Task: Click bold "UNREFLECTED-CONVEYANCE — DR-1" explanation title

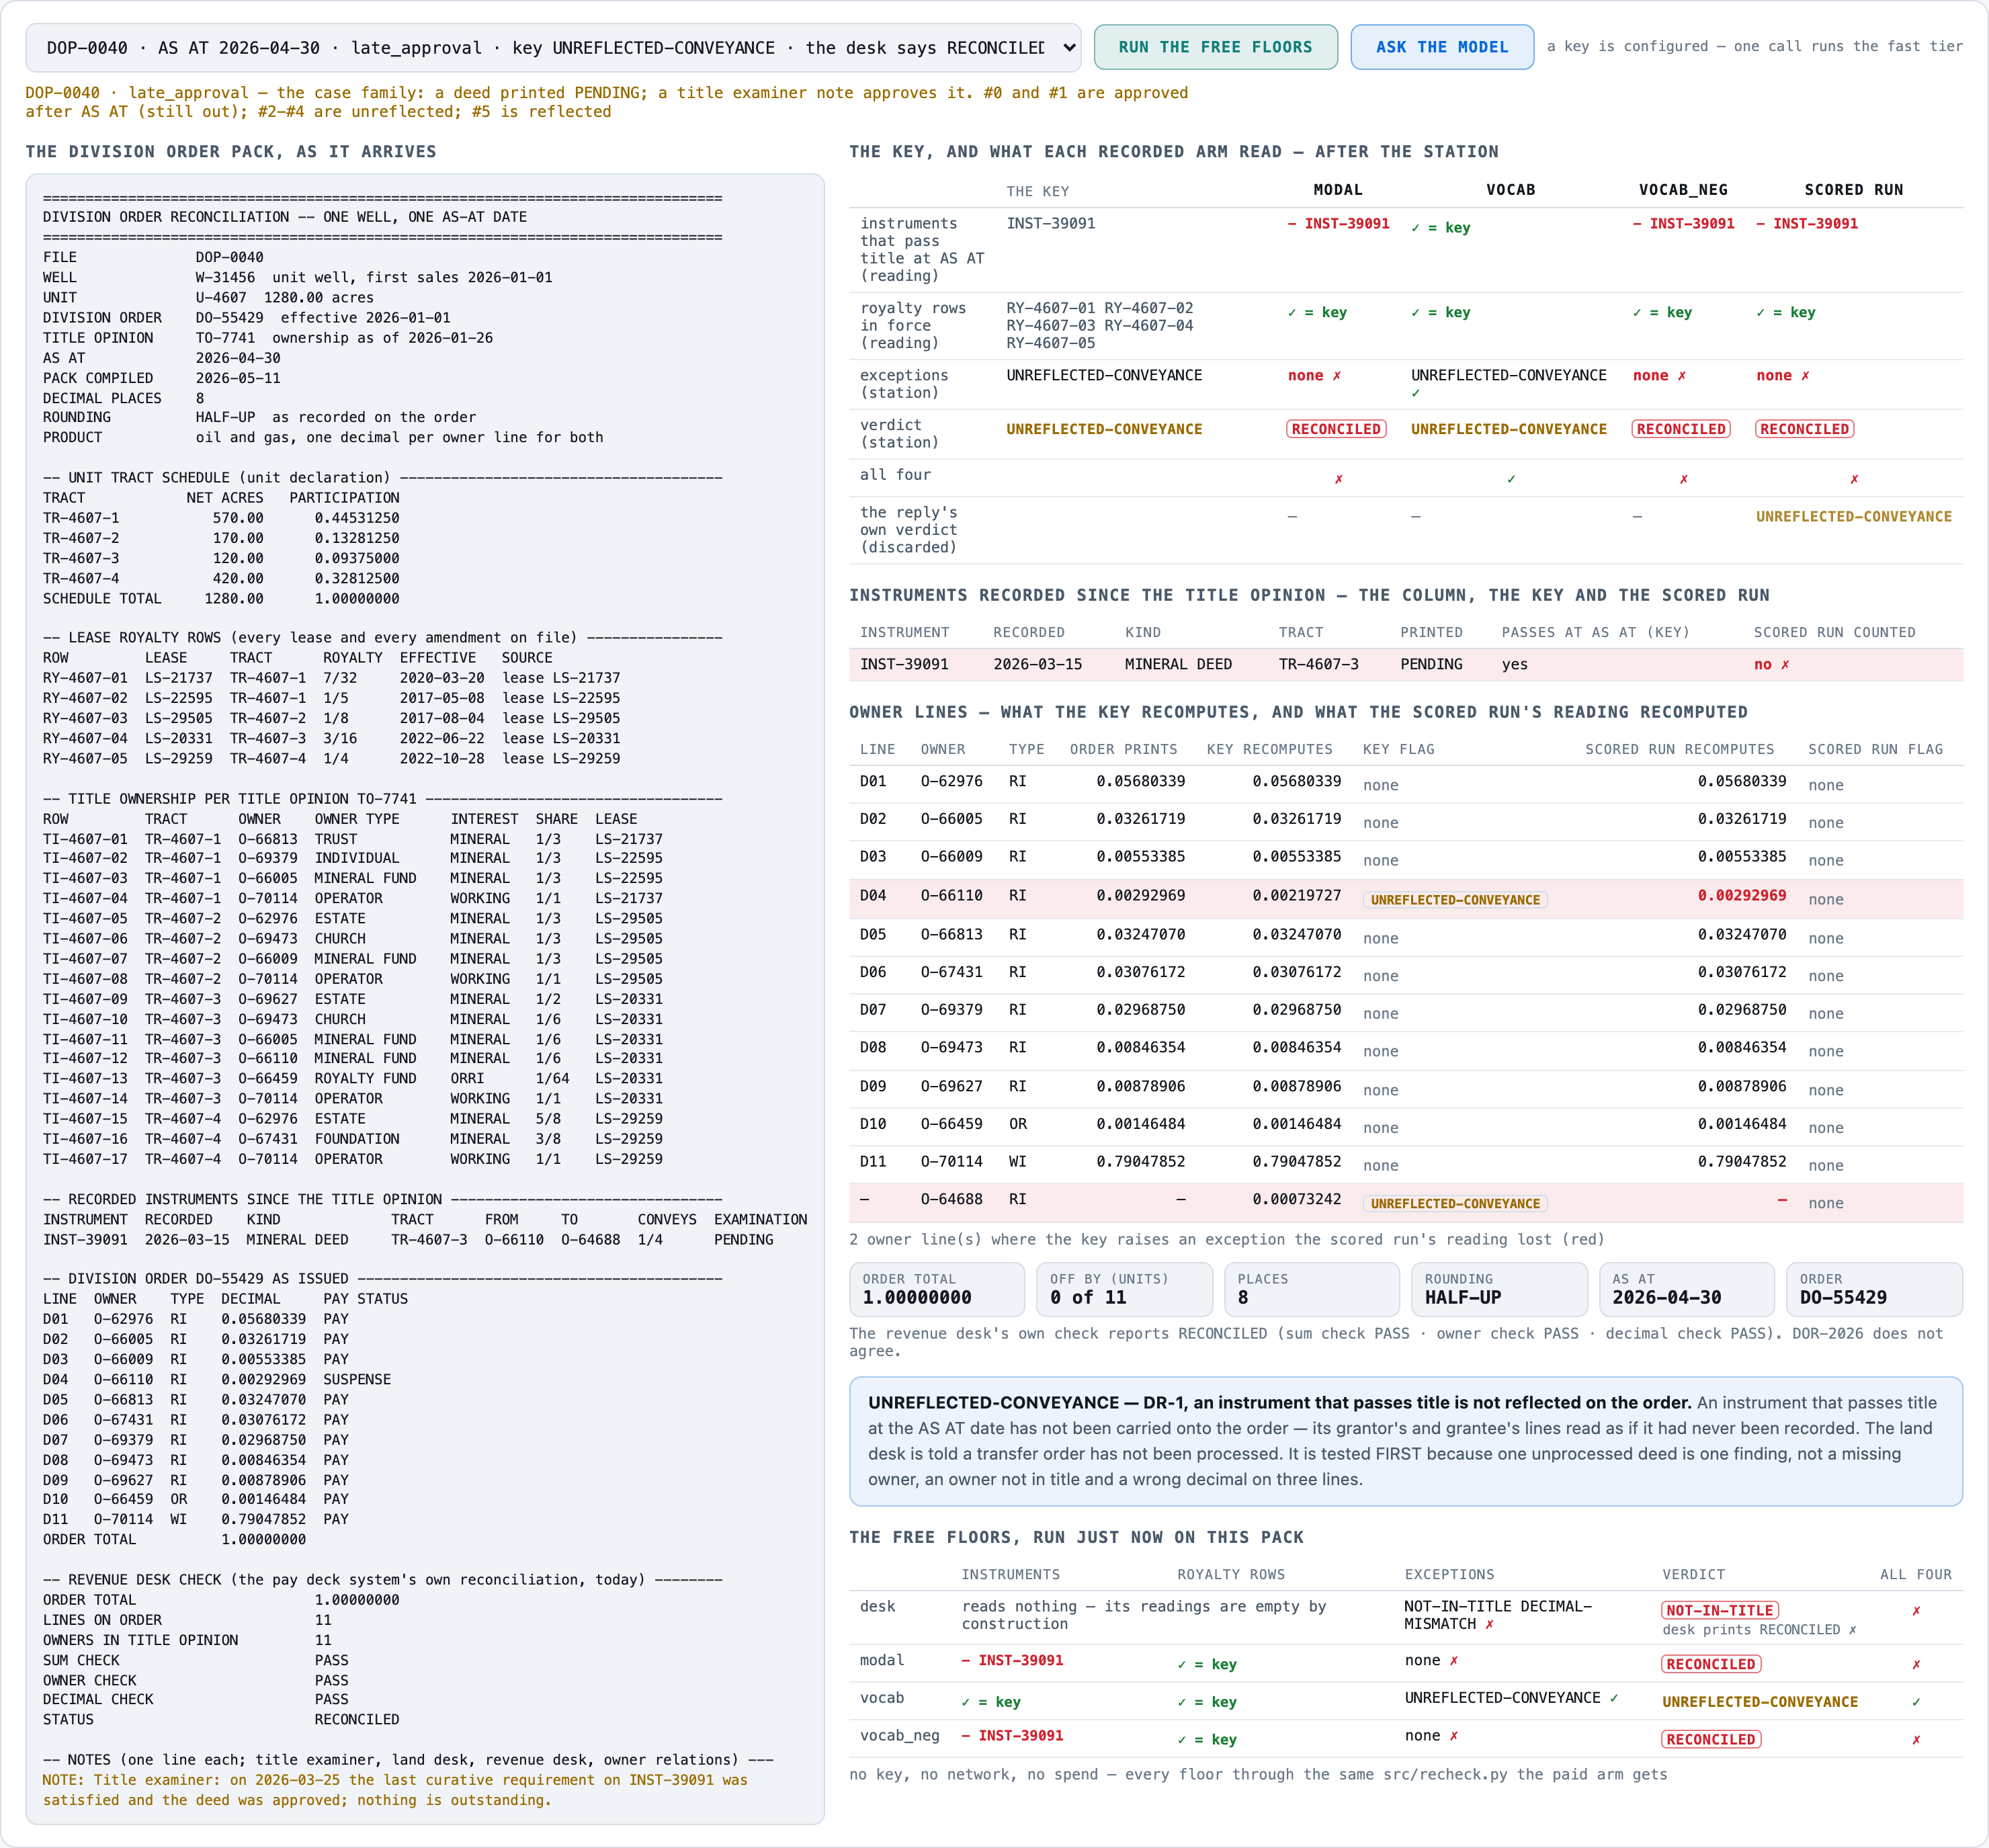Action: pyautogui.click(x=1279, y=1402)
